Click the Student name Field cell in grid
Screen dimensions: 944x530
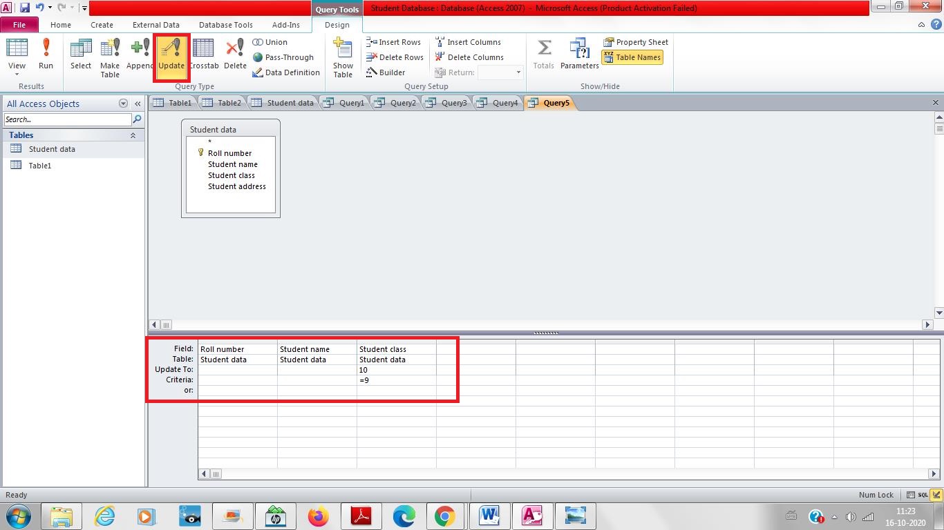317,349
